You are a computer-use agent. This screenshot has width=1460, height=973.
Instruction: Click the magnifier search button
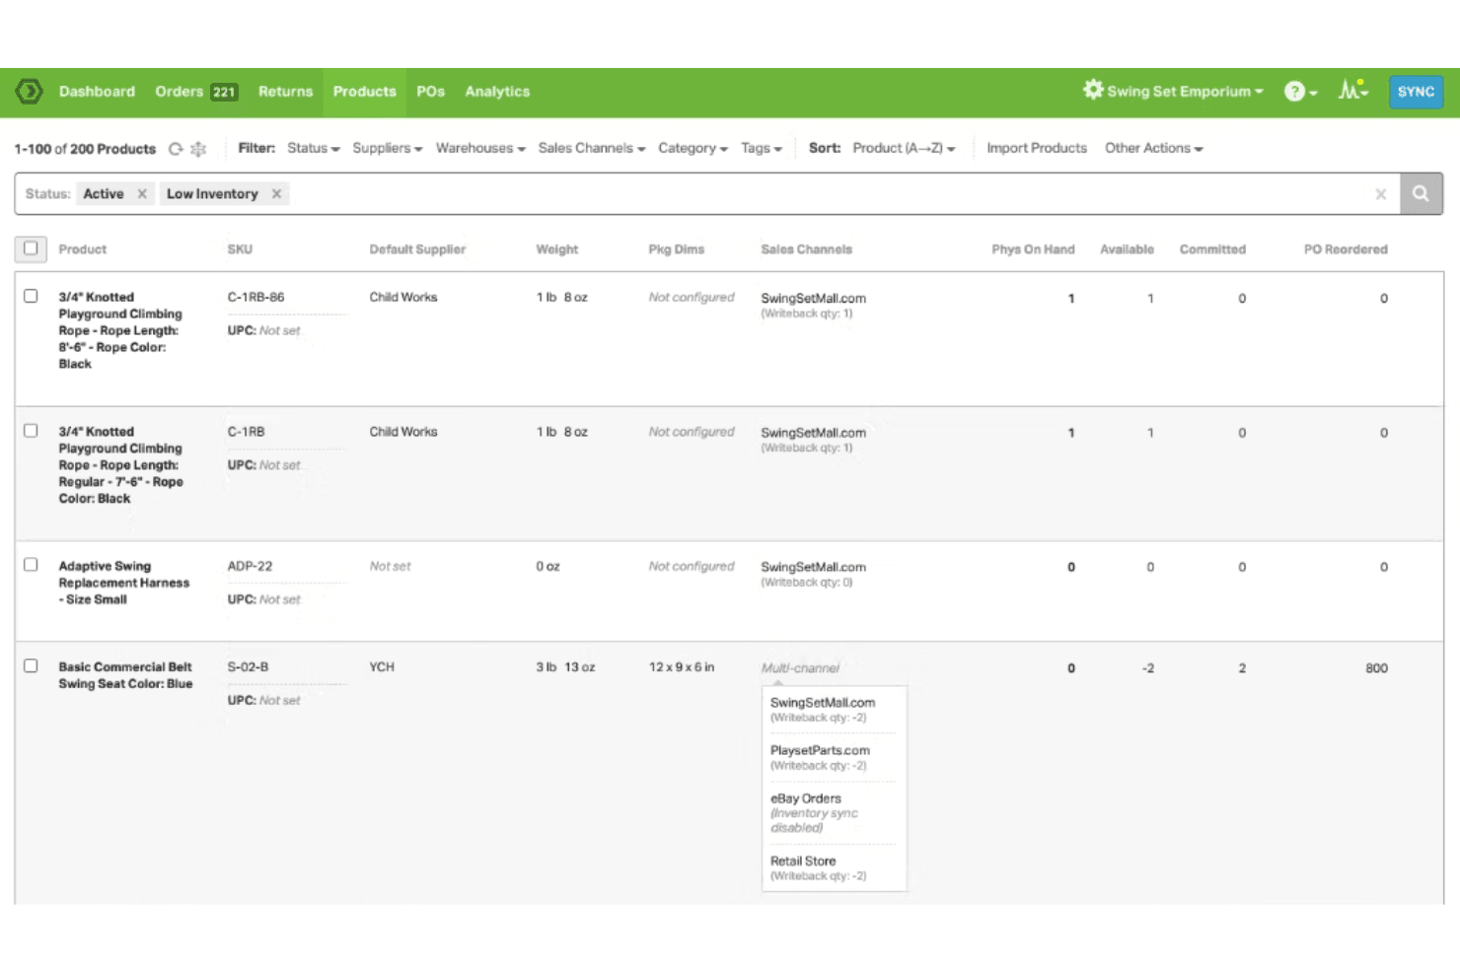(x=1421, y=194)
